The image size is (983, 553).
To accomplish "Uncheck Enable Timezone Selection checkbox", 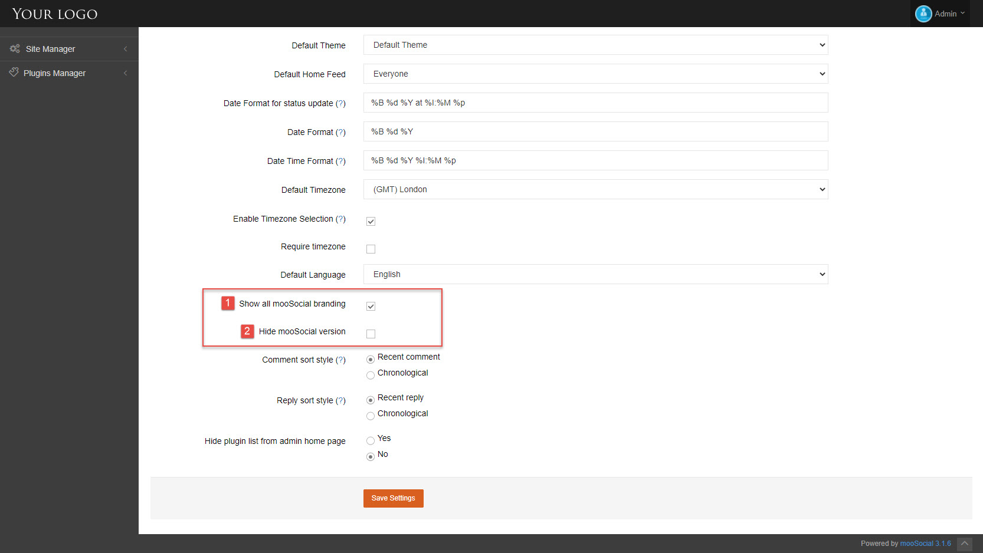I will 371,222.
